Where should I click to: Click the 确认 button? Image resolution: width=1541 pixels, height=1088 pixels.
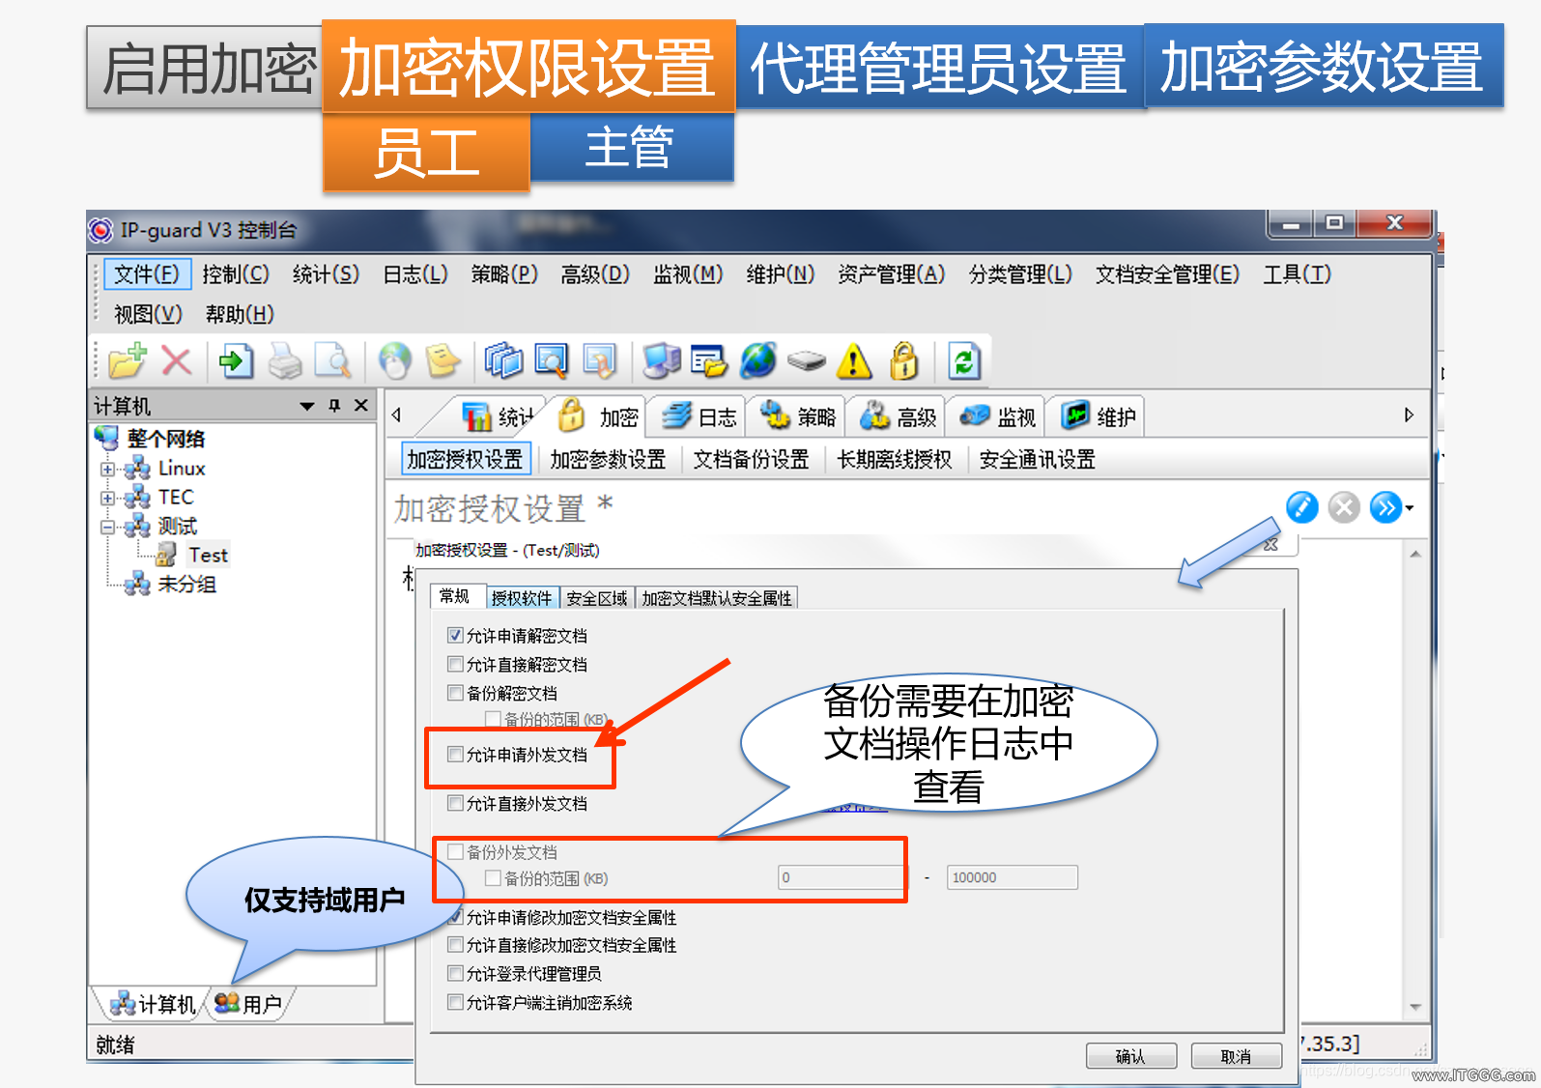coord(1131,1056)
